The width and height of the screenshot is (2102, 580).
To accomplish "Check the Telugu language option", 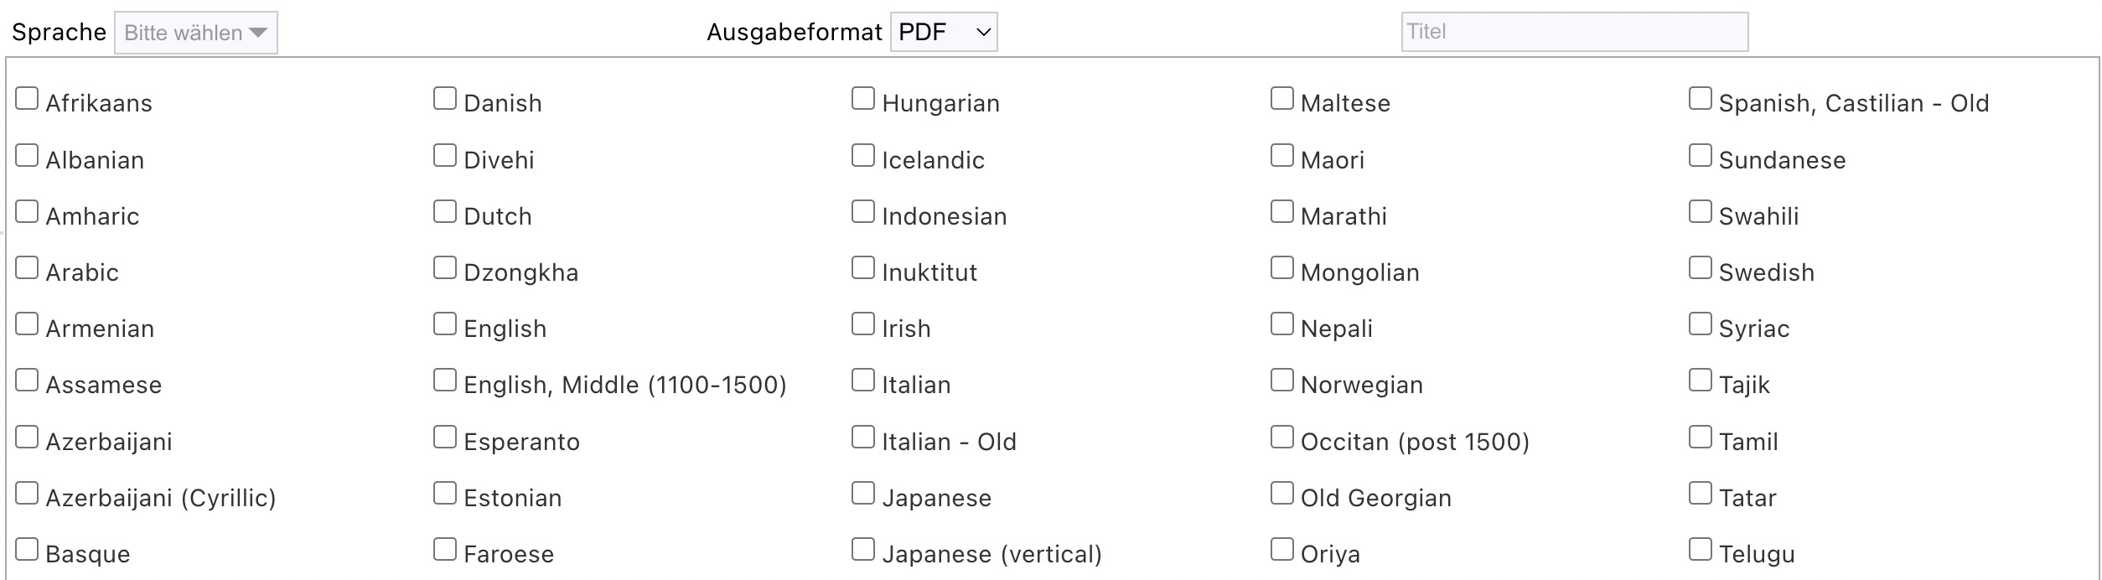I will tap(1701, 550).
